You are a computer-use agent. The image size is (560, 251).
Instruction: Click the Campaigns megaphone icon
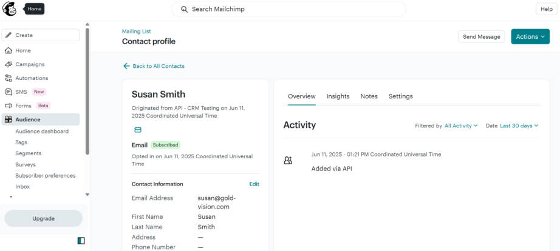(9, 64)
